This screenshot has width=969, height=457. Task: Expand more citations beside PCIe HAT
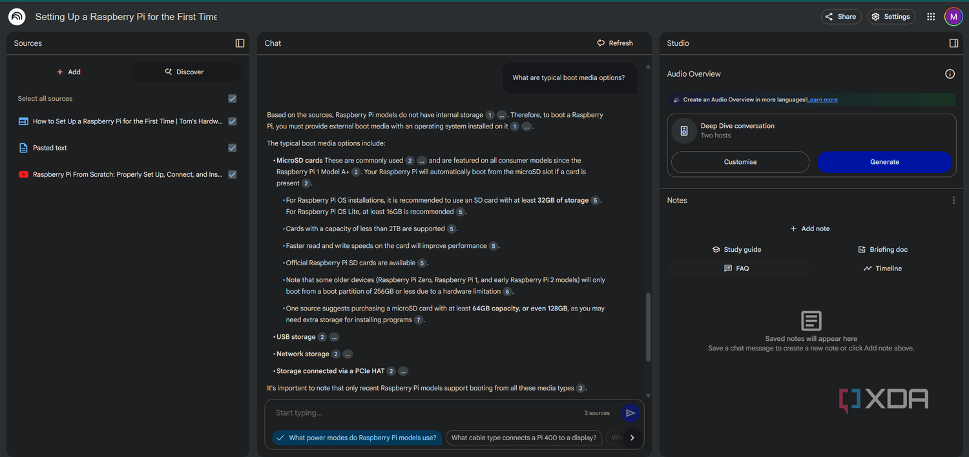tap(403, 371)
